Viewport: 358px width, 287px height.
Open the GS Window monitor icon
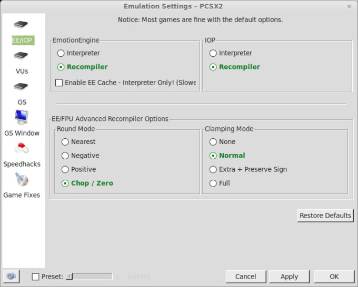point(22,117)
